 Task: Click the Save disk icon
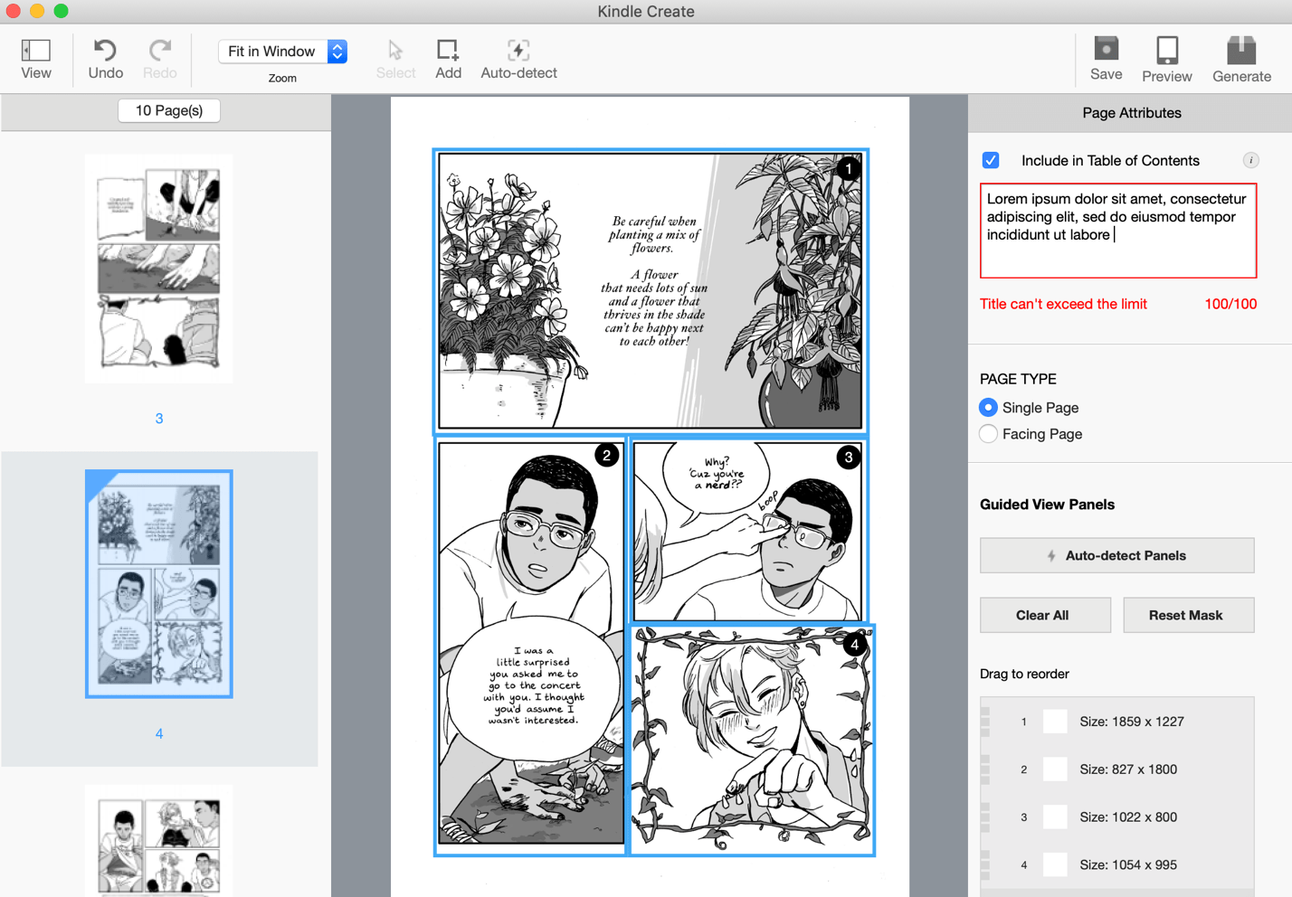[1106, 50]
